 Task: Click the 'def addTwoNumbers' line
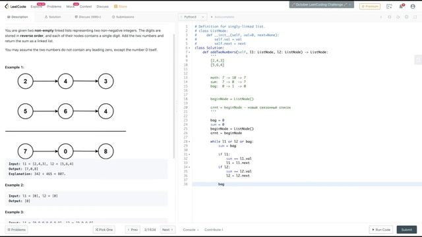pyautogui.click(x=265, y=52)
